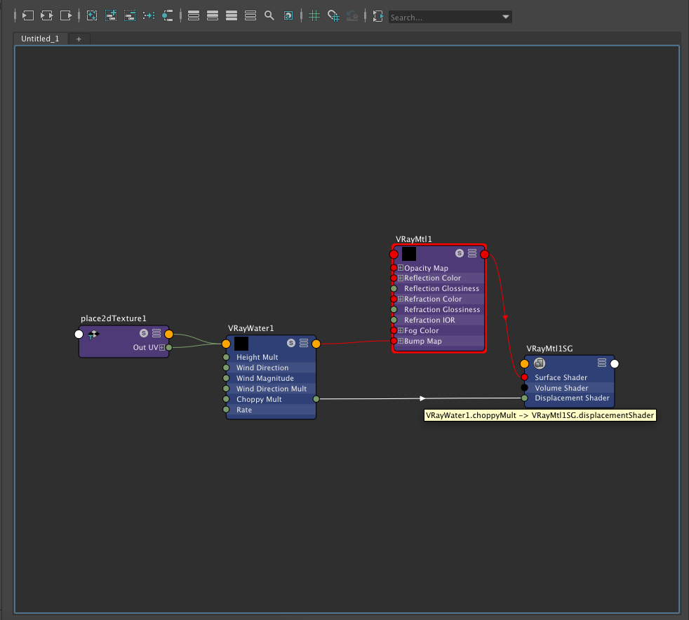The width and height of the screenshot is (689, 620).
Task: Click the Height Mult input port
Action: (x=226, y=357)
